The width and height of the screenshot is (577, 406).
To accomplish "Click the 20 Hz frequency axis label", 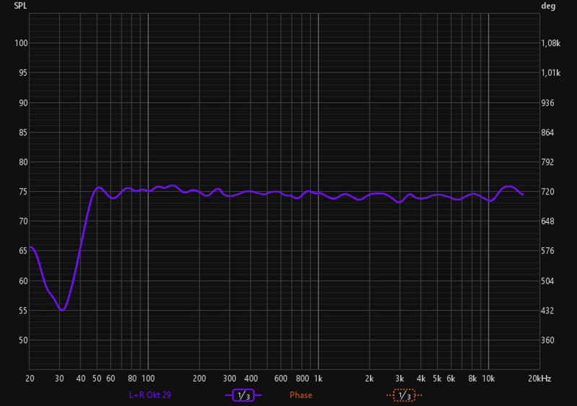I will [x=30, y=379].
